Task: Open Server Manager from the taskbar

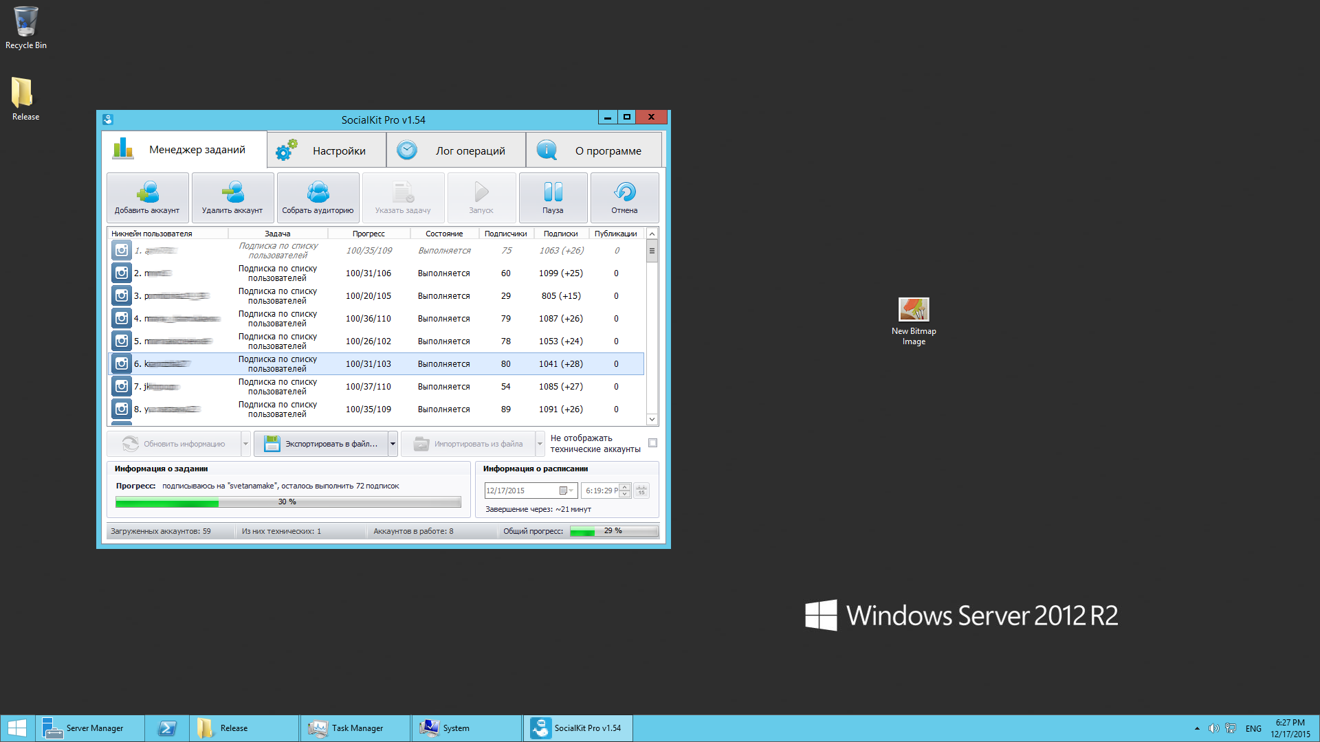Action: click(x=90, y=728)
